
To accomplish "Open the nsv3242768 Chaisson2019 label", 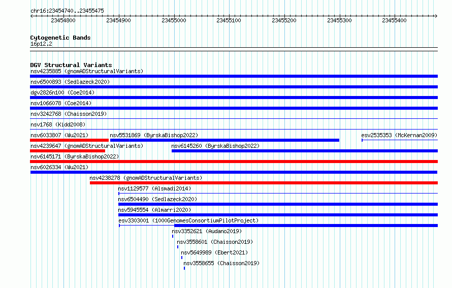I will pos(69,114).
